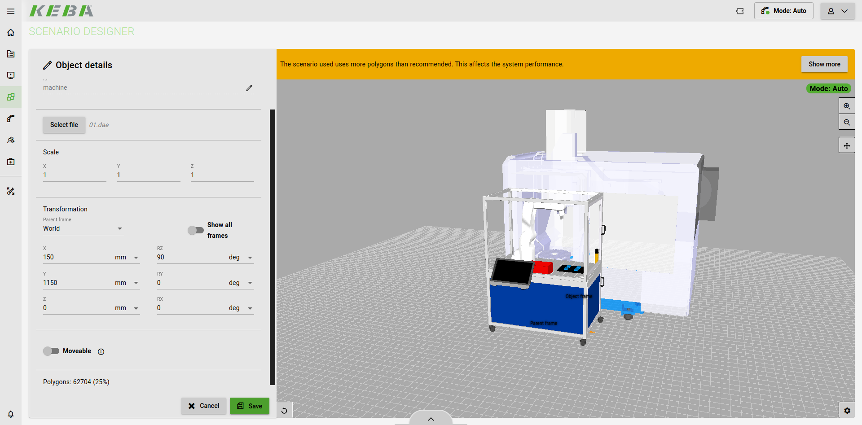Screen dimensions: 862x425
Task: Click the Scale Y input field
Action: (149, 175)
